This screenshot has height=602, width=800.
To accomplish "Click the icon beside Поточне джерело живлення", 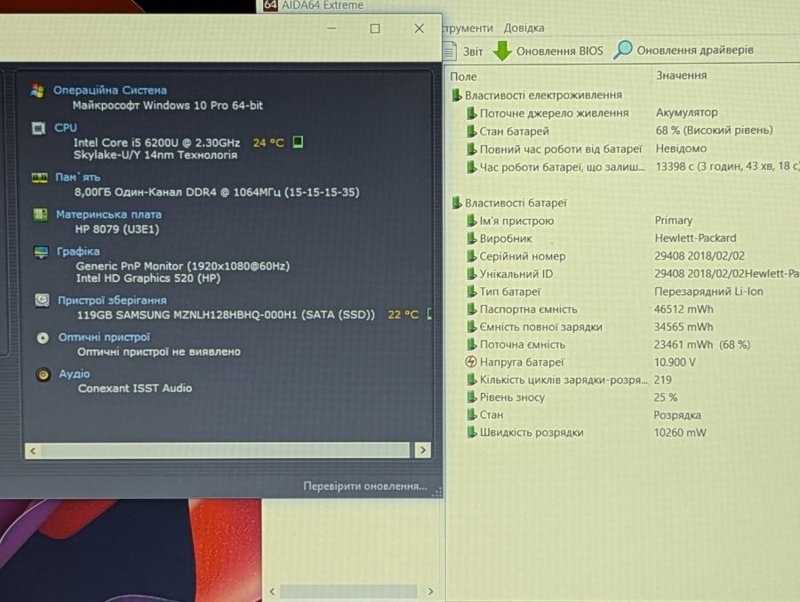I will (x=472, y=113).
